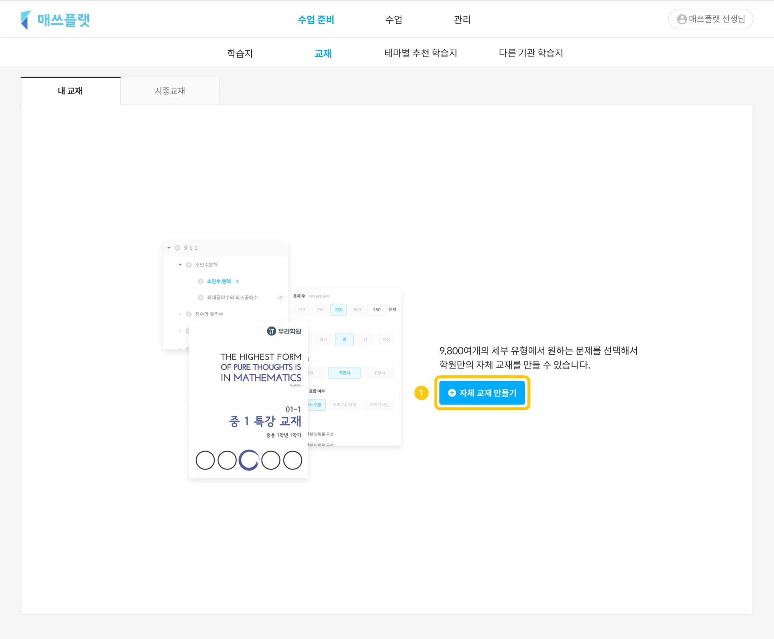Click the plus icon on 자체 교재 만들기
The image size is (774, 639).
[452, 393]
